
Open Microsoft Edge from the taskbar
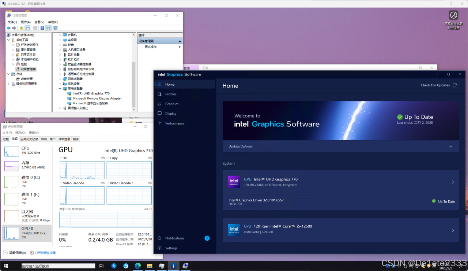tap(138, 266)
